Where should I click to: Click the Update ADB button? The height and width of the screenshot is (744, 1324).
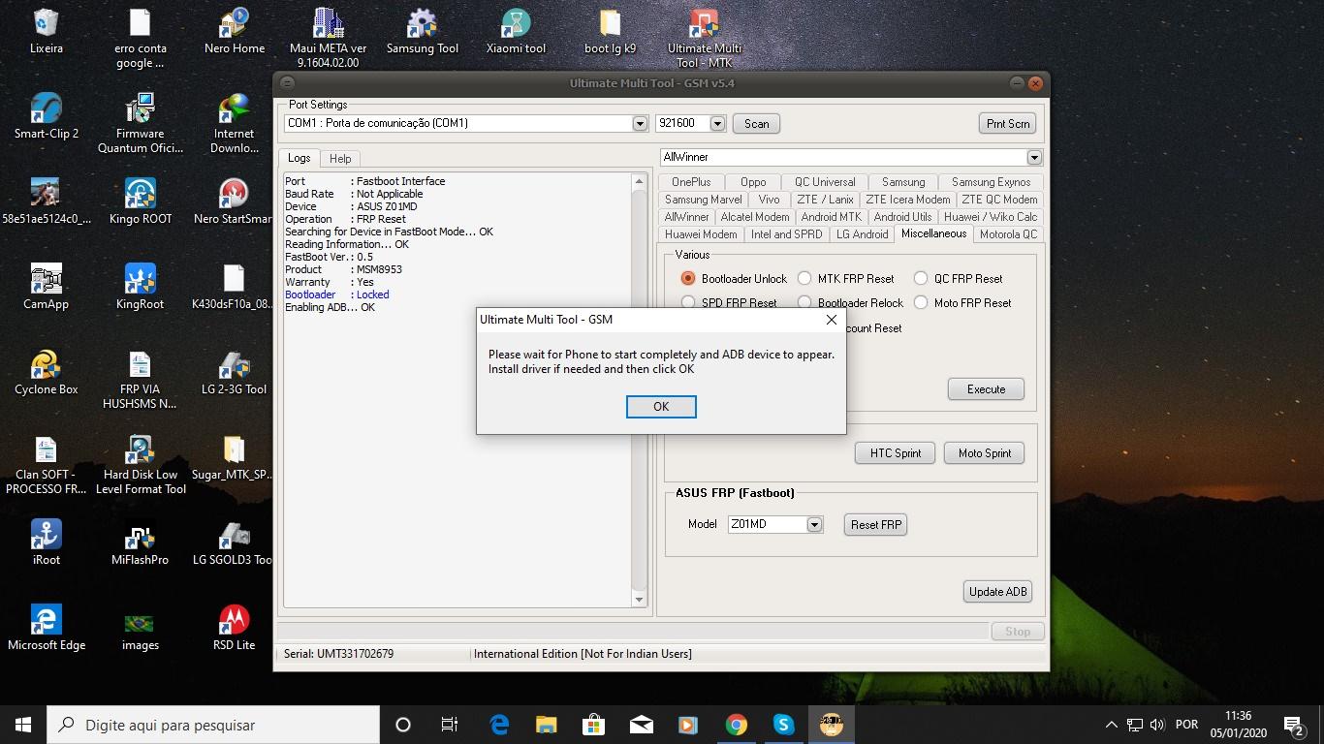coord(998,592)
